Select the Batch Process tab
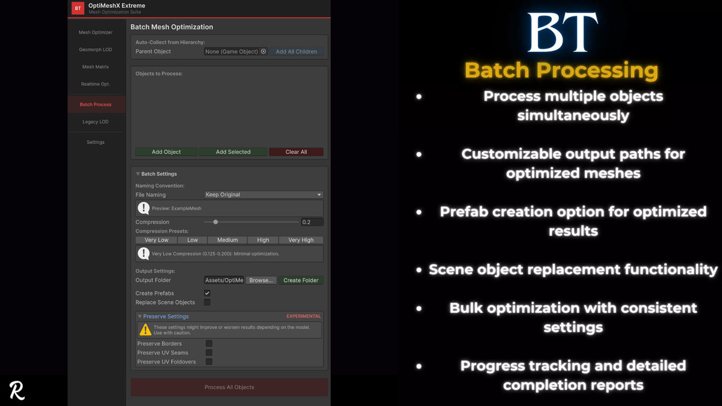The image size is (722, 406). click(x=96, y=105)
